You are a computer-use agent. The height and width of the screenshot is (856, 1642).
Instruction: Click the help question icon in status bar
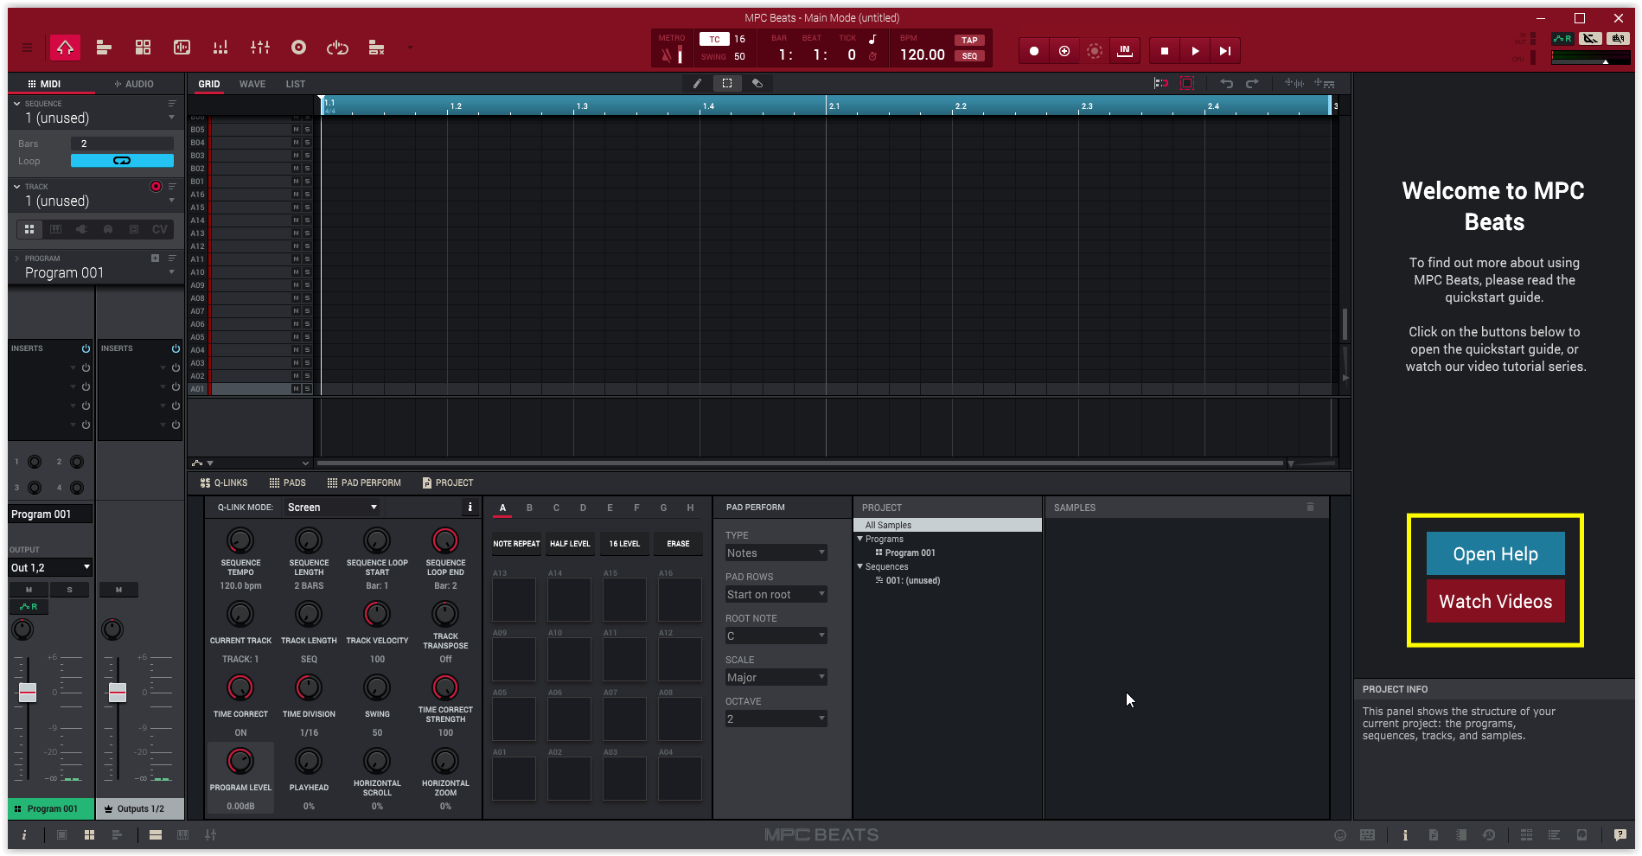coord(1620,835)
